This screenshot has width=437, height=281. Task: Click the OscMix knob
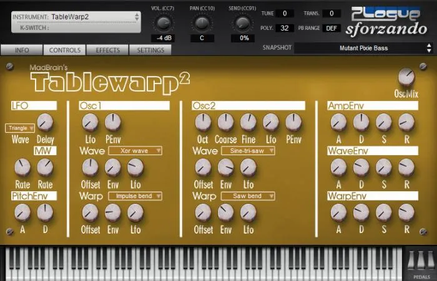(x=406, y=78)
